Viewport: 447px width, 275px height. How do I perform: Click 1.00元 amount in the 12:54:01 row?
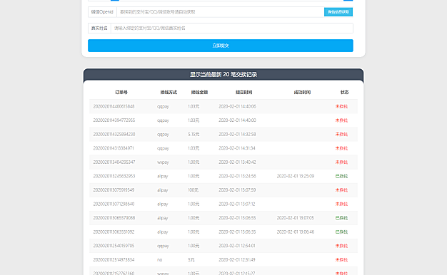point(194,246)
